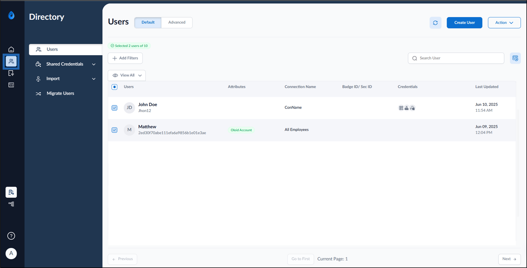Switch to the Advanced tab
Viewport: 527px width, 268px height.
pos(177,22)
